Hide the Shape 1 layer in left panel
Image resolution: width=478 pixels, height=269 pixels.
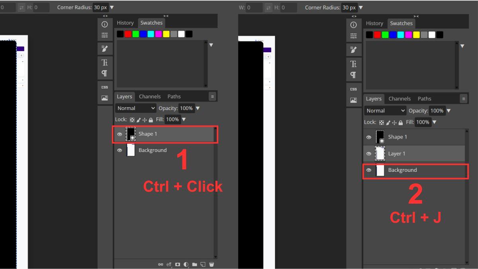119,134
